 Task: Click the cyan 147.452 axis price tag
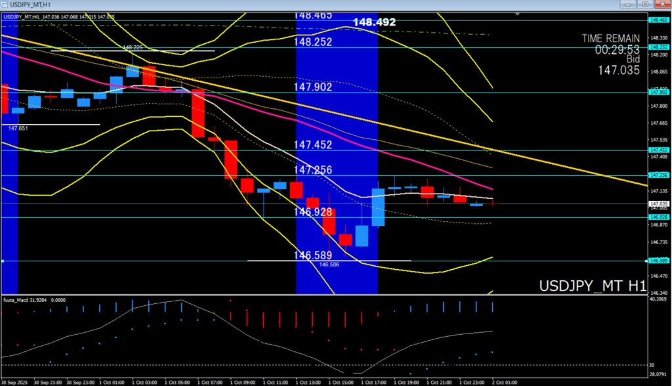(x=658, y=150)
